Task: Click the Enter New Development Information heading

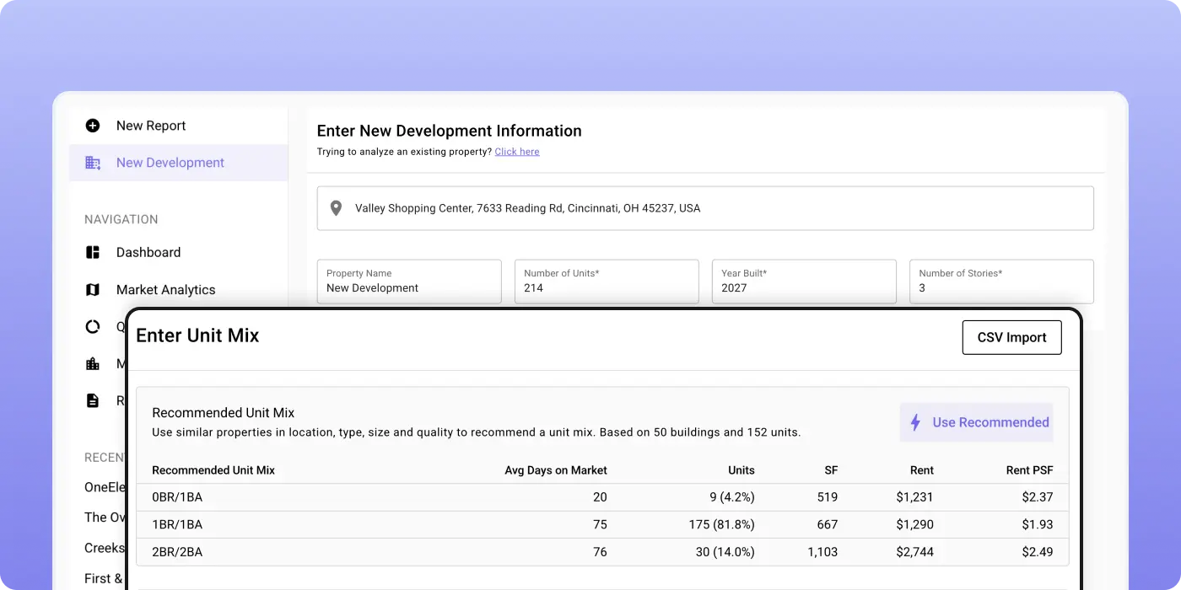Action: coord(450,131)
